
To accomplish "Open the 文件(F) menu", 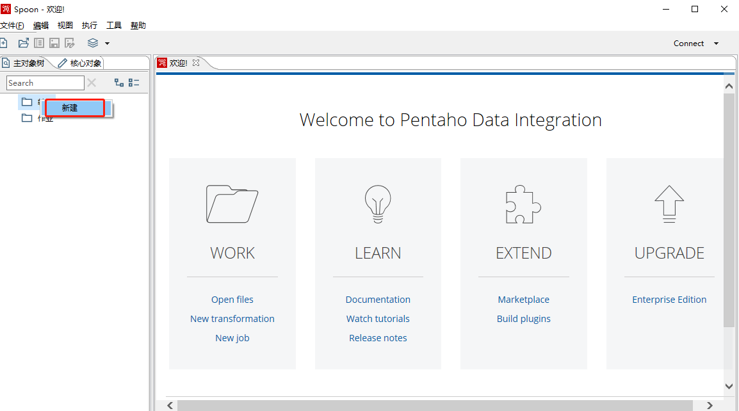I will [x=12, y=26].
